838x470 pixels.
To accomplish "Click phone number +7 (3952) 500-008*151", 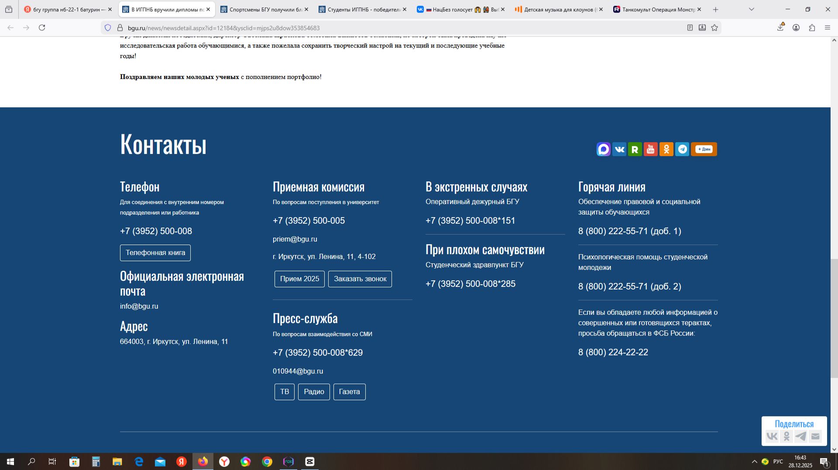I will pos(471,221).
